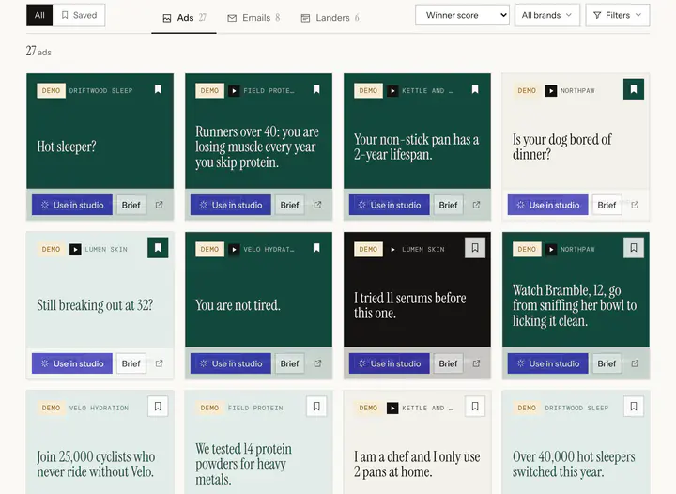The width and height of the screenshot is (676, 494).
Task: Toggle bookmark on Runners over 40 ad
Action: (x=316, y=89)
